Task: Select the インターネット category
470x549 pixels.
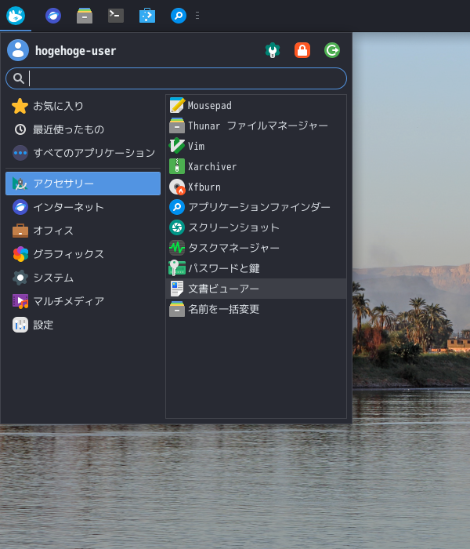Action: (x=83, y=207)
